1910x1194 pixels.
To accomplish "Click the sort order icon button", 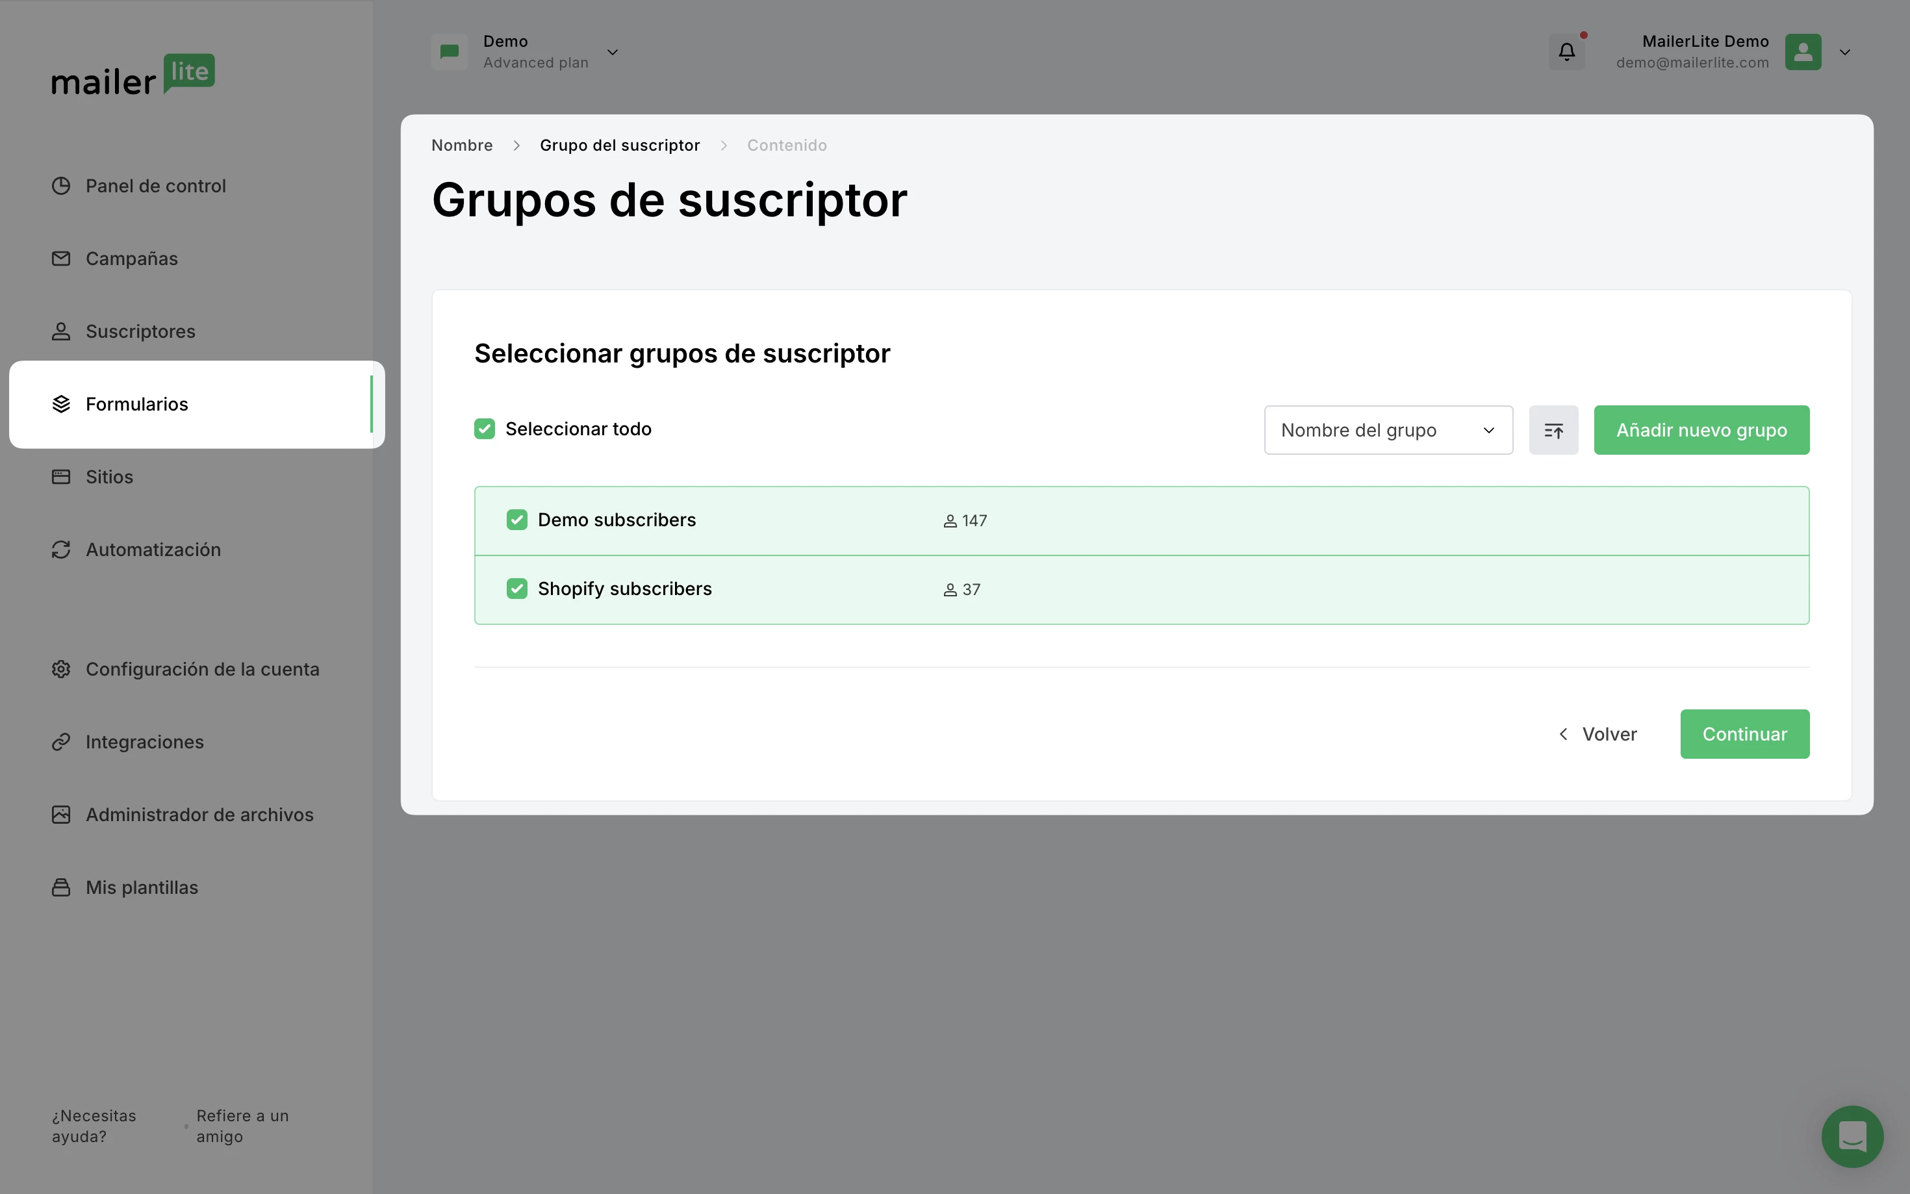I will pyautogui.click(x=1553, y=431).
